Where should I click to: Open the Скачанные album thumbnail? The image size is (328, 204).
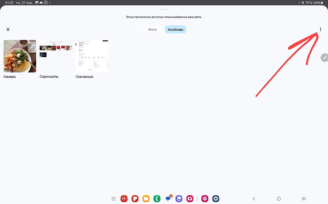[92, 56]
